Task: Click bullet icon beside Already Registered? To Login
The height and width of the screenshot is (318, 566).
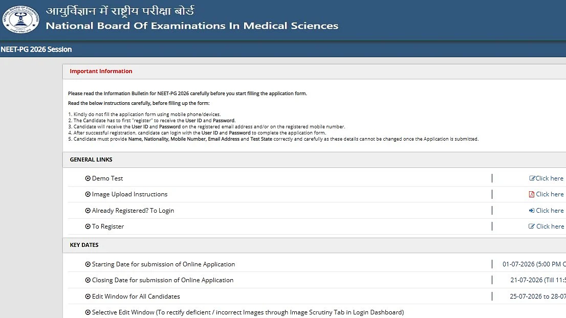Action: tap(88, 211)
